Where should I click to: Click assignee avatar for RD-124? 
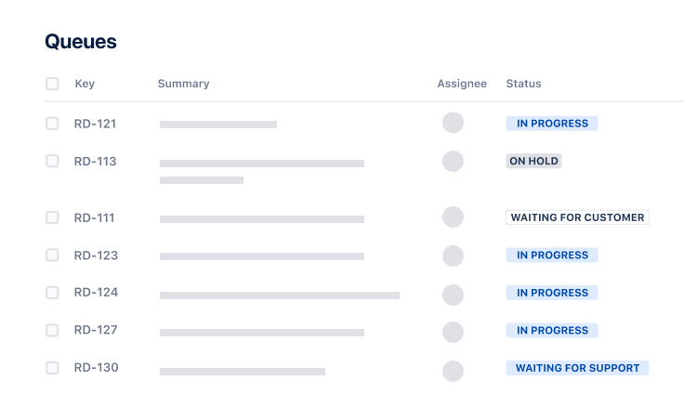coord(453,295)
